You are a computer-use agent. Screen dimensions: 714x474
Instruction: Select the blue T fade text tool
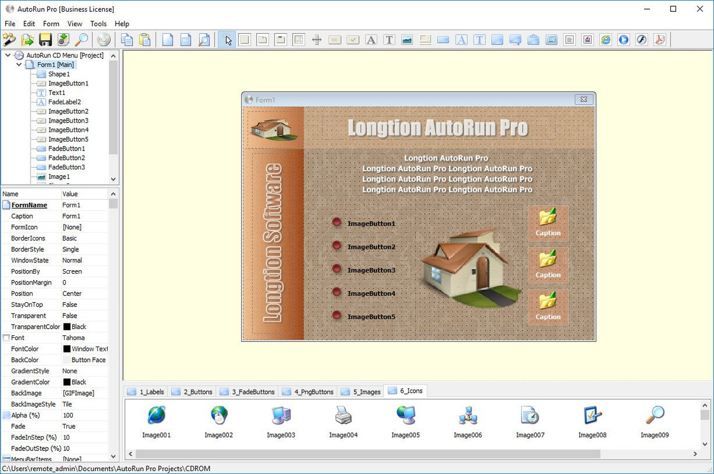tap(479, 40)
